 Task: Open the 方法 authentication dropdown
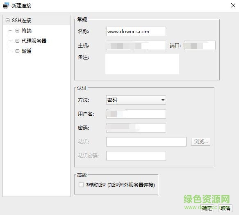pos(136,100)
